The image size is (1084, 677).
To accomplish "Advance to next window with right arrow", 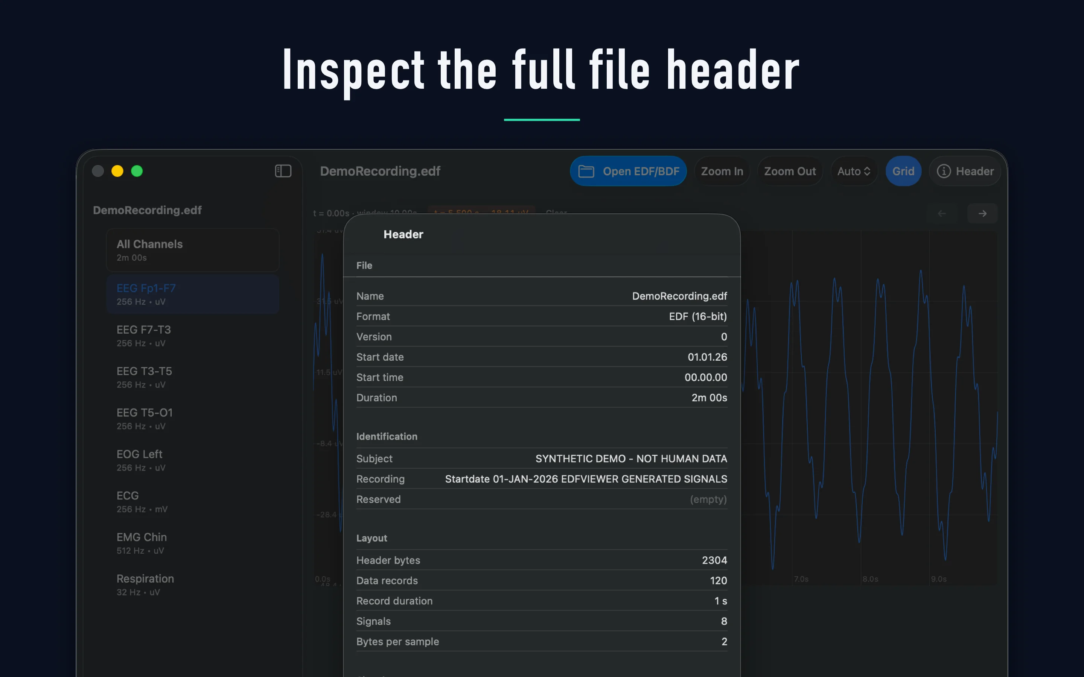I will (982, 214).
